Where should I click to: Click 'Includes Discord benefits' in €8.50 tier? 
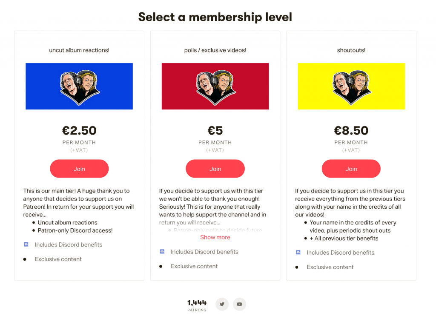340,253
